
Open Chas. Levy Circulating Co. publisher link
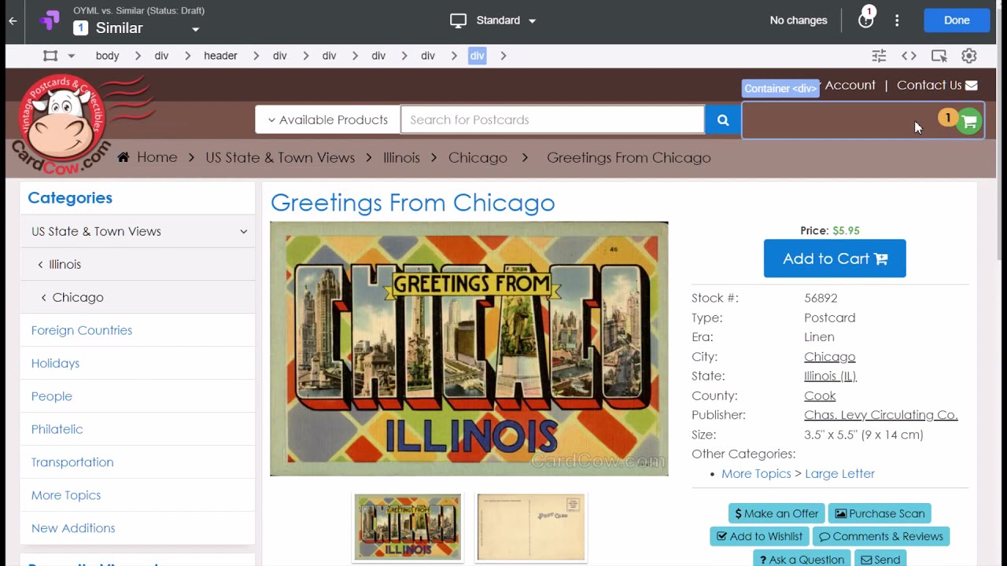point(881,415)
